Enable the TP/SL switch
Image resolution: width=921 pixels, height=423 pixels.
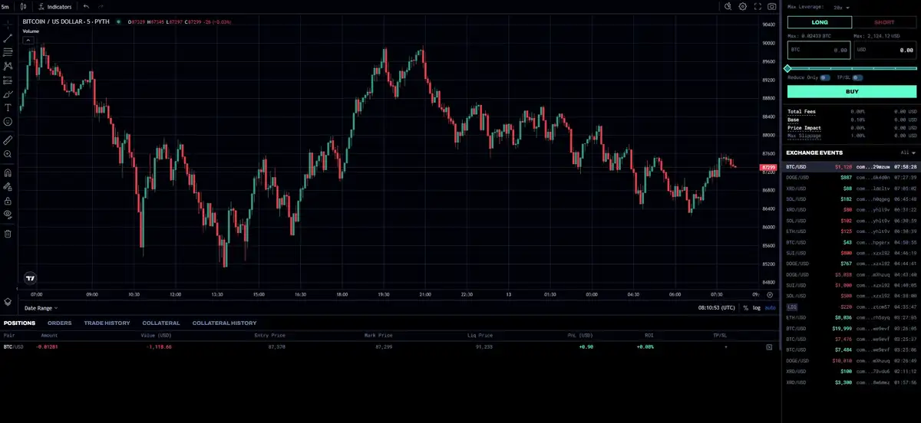[x=857, y=77]
